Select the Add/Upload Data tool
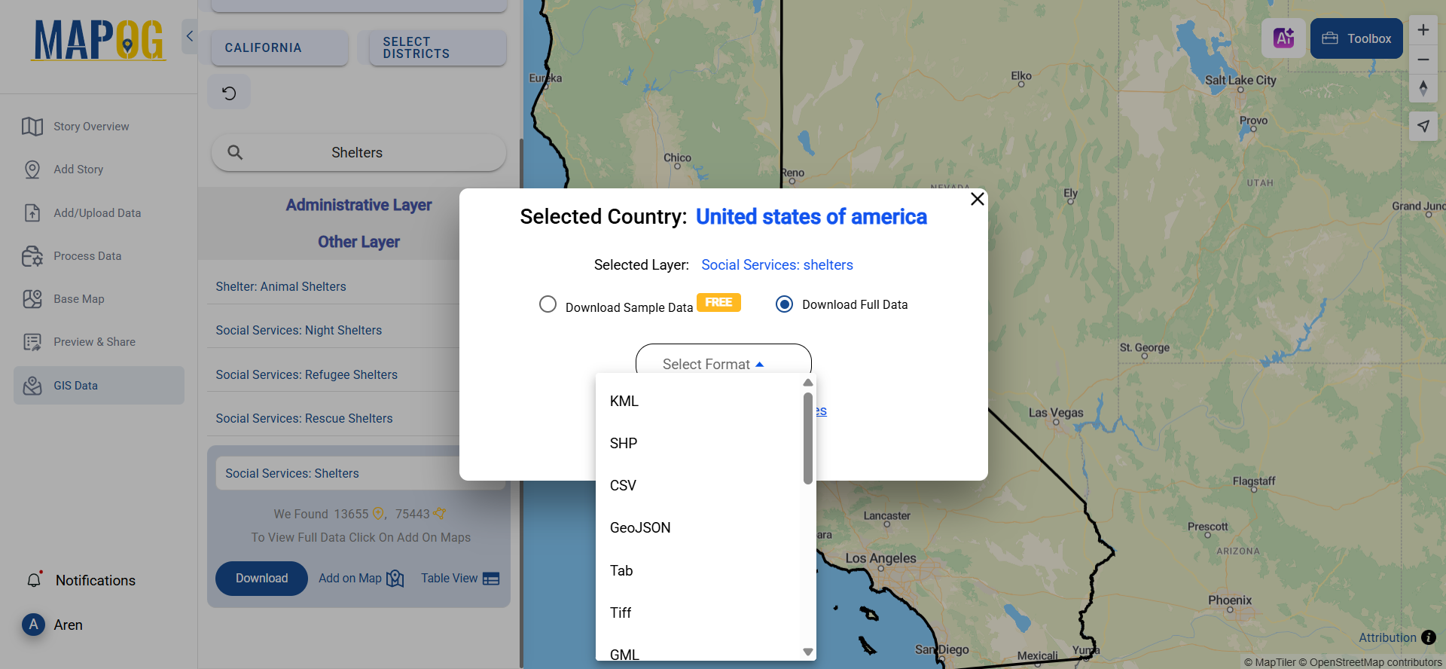The width and height of the screenshot is (1446, 669). pyautogui.click(x=96, y=212)
